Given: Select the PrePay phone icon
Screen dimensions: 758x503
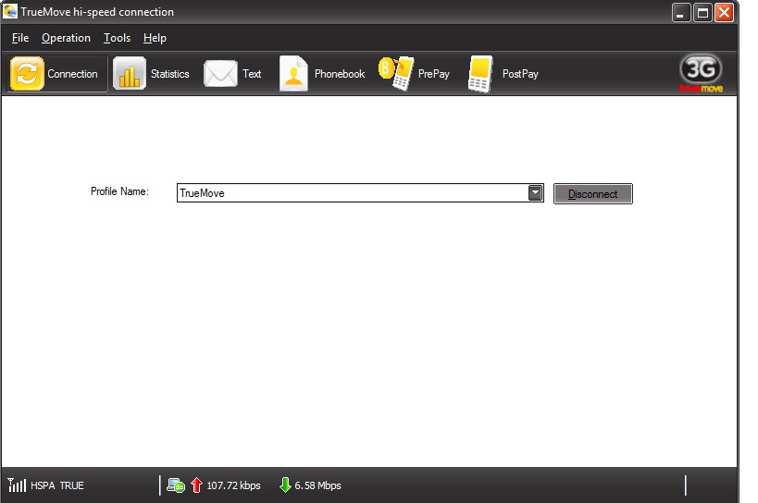Looking at the screenshot, I should click(x=396, y=74).
